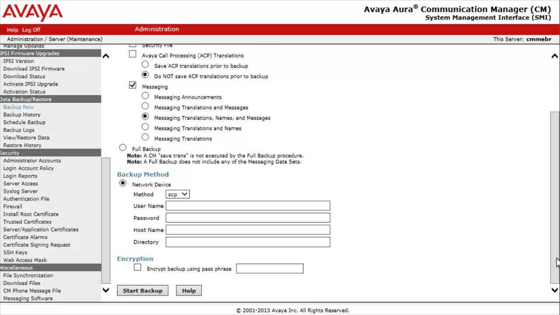The height and width of the screenshot is (315, 560).
Task: Go to Install Root Certificate
Action: click(31, 214)
